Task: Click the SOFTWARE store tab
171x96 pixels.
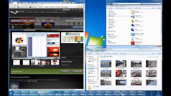Action: point(32,21)
